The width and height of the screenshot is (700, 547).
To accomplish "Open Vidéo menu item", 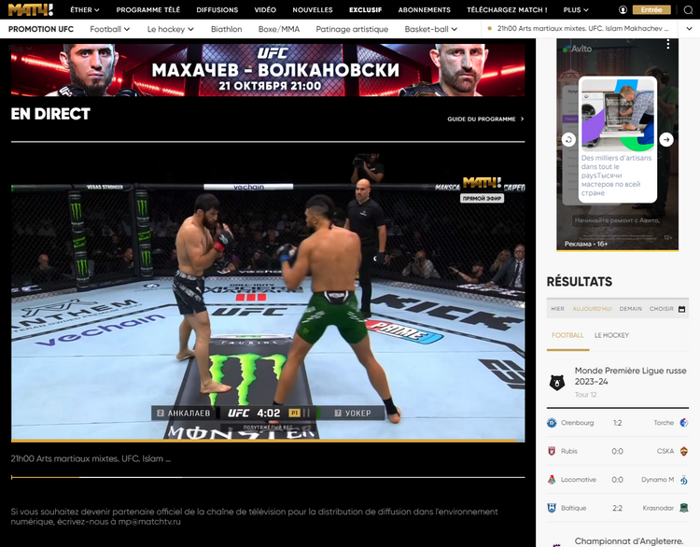I will coord(265,10).
